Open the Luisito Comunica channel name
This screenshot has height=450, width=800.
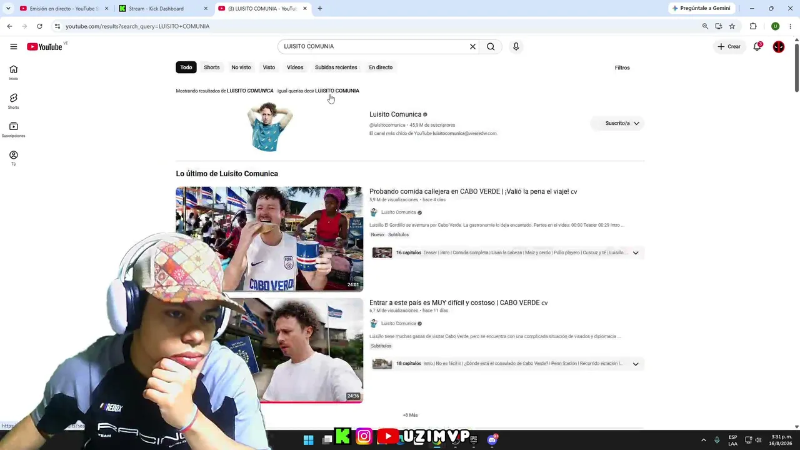point(395,114)
